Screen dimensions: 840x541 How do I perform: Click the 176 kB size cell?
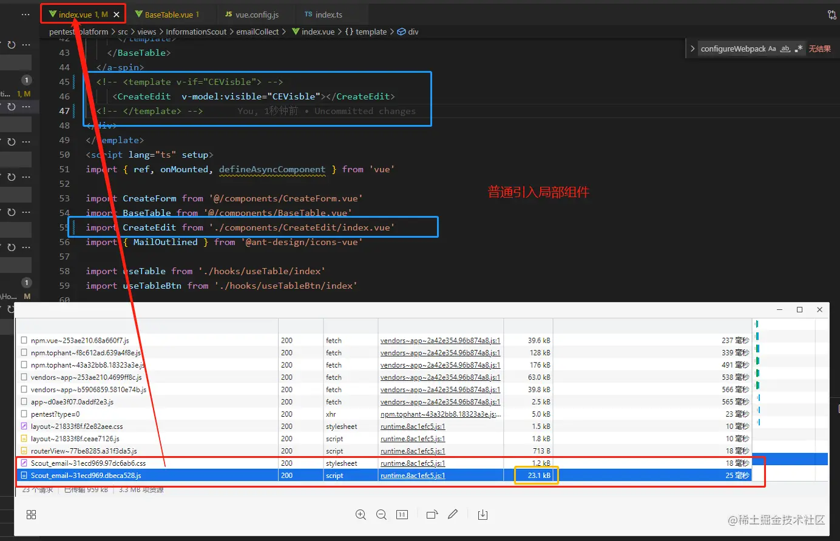pos(540,365)
